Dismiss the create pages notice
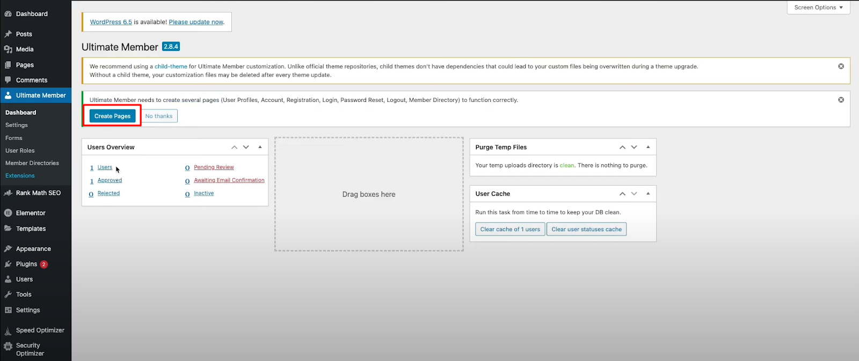 pyautogui.click(x=841, y=100)
